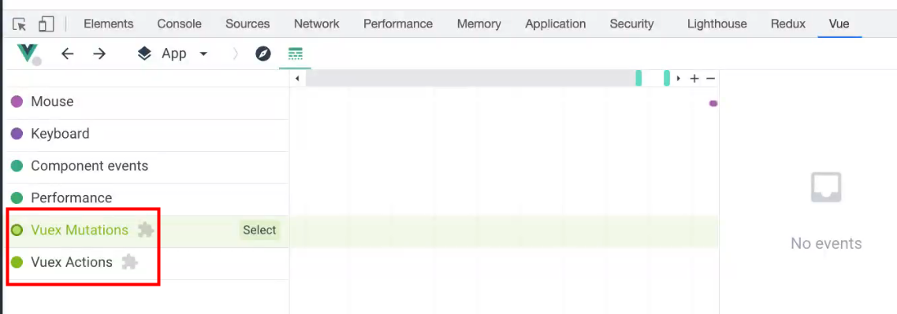Screen dimensions: 897x314
Task: Click the Select button on Vuex Mutations
Action: (259, 230)
